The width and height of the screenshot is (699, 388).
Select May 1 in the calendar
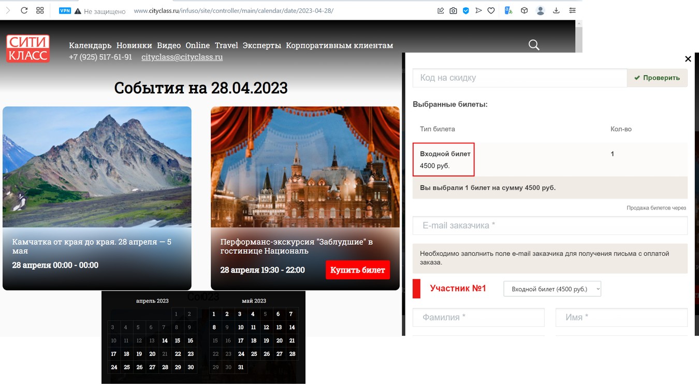214,314
